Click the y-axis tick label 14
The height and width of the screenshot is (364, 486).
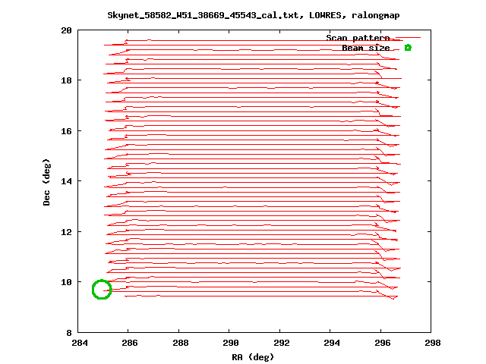tap(66, 181)
